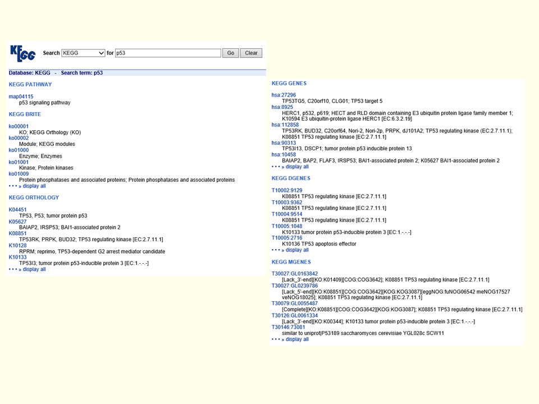Open BRITE entry ko01000 Enzymes
This screenshot has width=539, height=404.
tap(19, 150)
